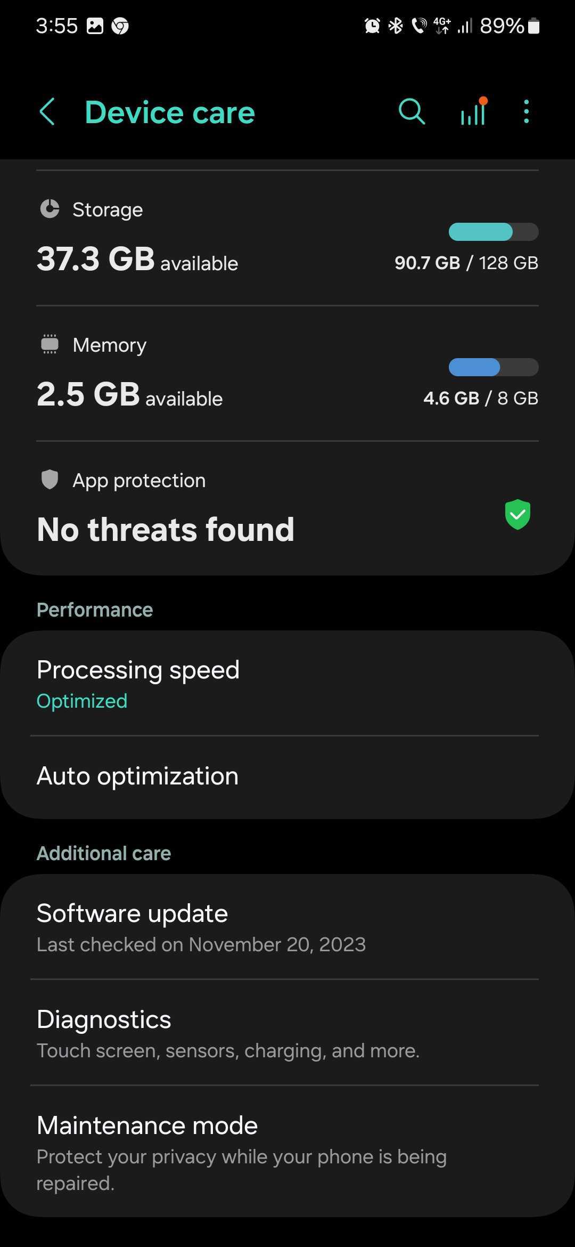Tap the storage usage progress bar
The image size is (575, 1247).
[494, 232]
